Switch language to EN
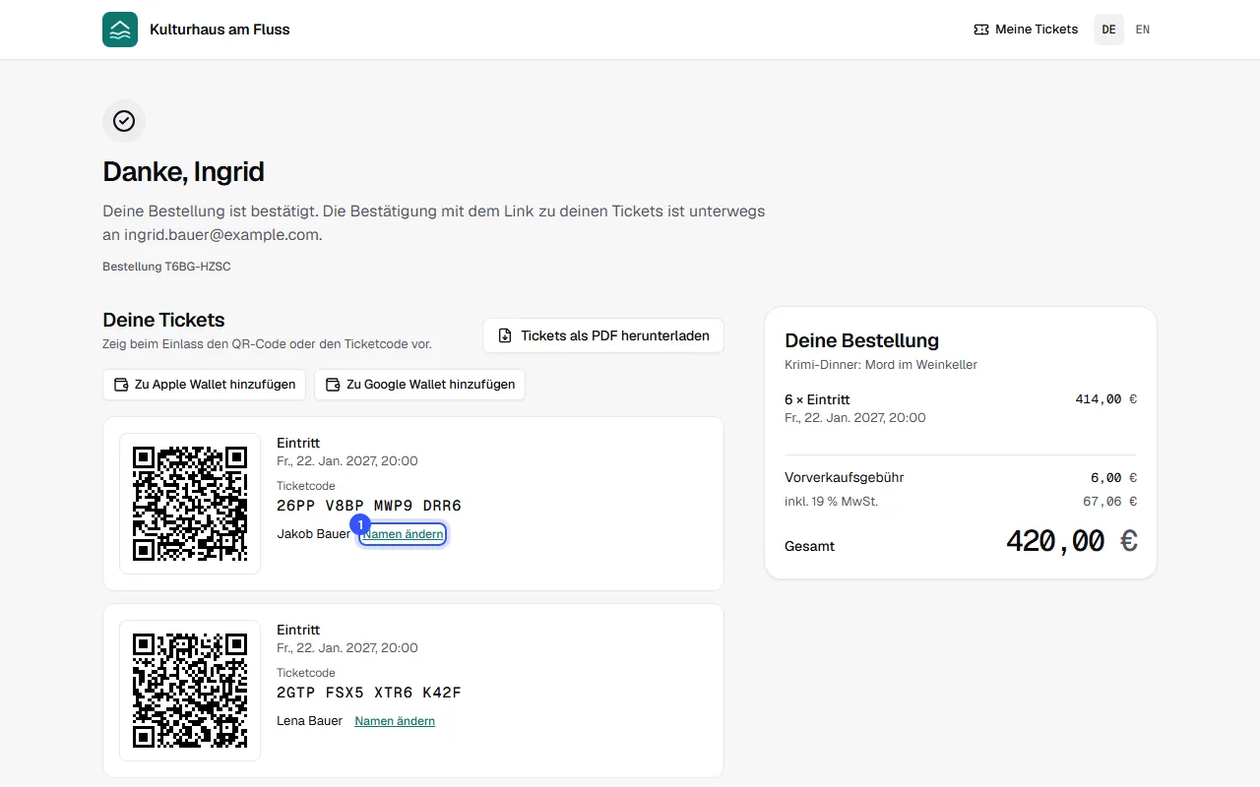The width and height of the screenshot is (1260, 787). pos(1143,30)
